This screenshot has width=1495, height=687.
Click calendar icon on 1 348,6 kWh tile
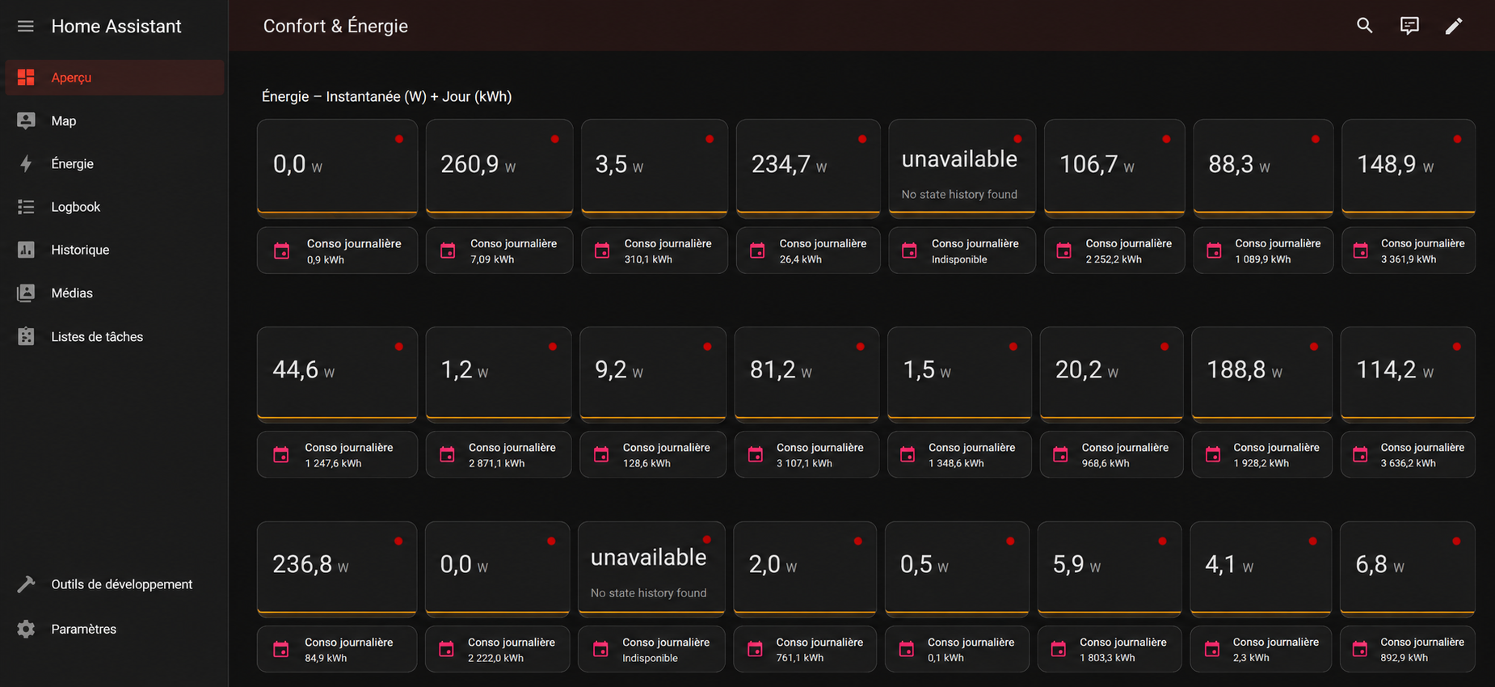click(x=908, y=454)
